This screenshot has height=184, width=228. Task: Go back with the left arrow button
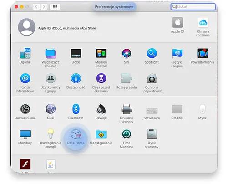(x=36, y=7)
